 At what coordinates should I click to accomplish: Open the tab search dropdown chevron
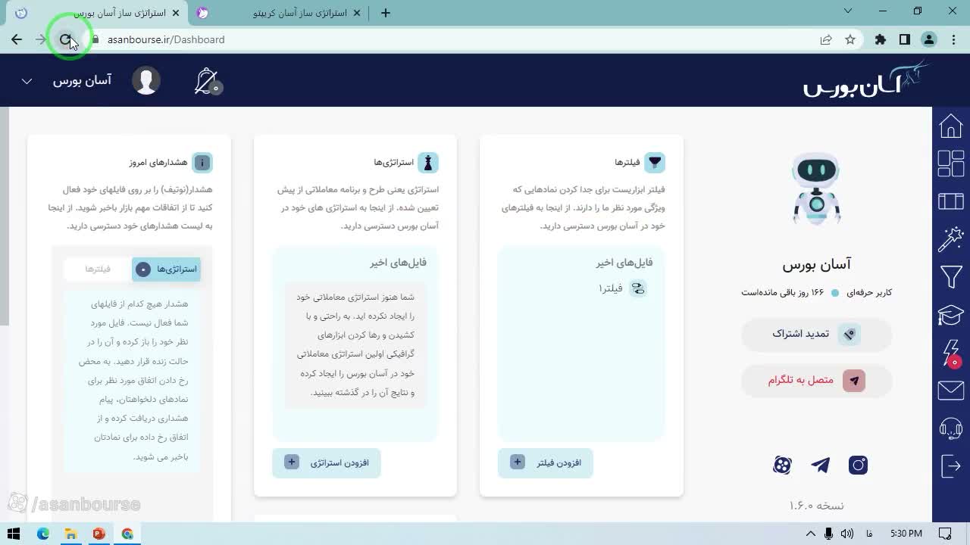point(848,11)
